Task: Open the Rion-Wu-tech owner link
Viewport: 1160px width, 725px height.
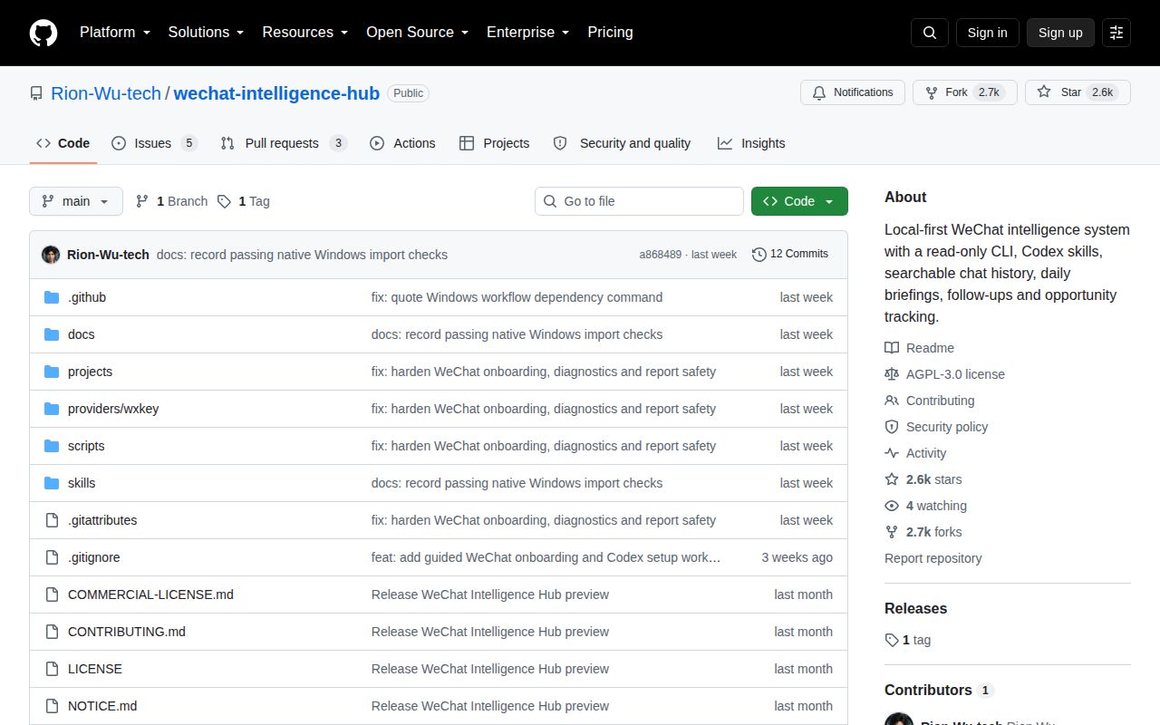Action: tap(106, 93)
